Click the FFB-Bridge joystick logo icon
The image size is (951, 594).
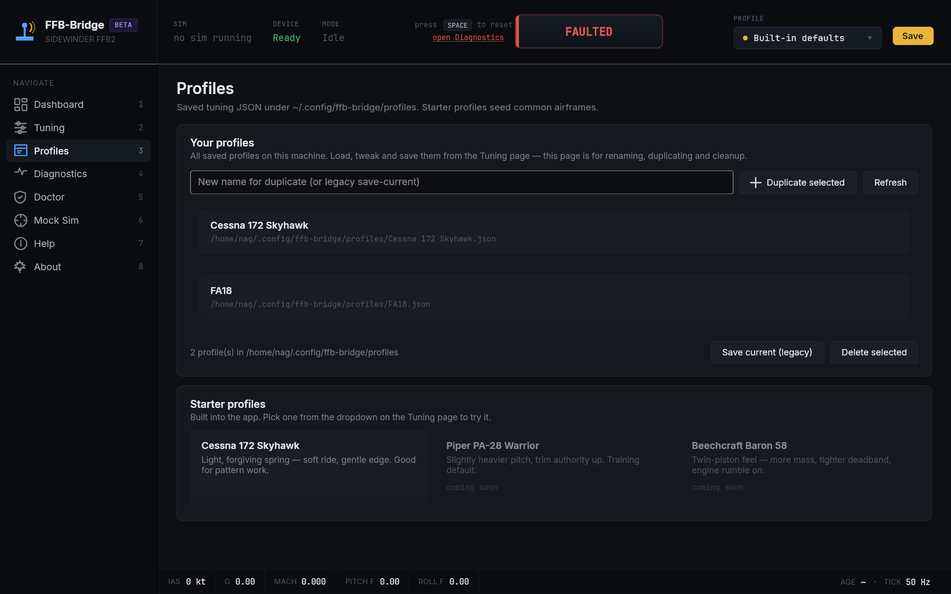25,31
